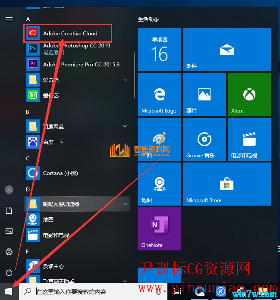Open the hamburger menu icon
The height and width of the screenshot is (300, 280).
9,19
